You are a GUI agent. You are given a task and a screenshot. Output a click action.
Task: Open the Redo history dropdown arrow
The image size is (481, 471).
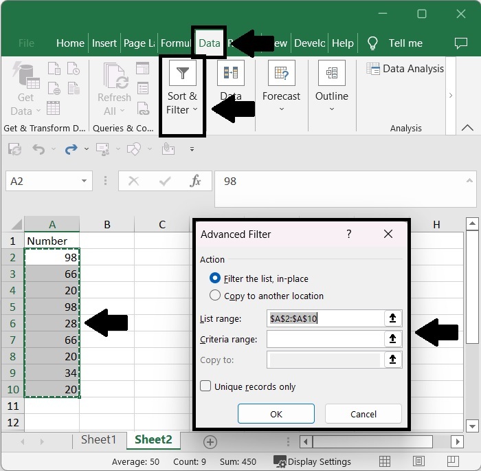87,149
